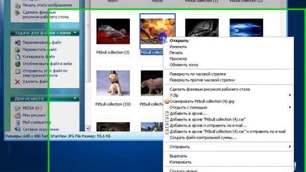This screenshot has width=306, height=172.
Task: Click the scrollbar down arrow in sidebar
Action: (88, 129)
